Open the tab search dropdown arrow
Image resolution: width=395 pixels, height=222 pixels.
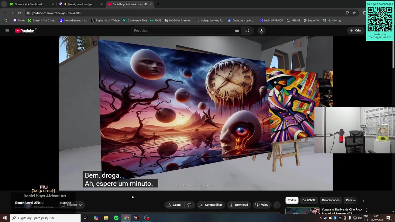tap(4, 4)
